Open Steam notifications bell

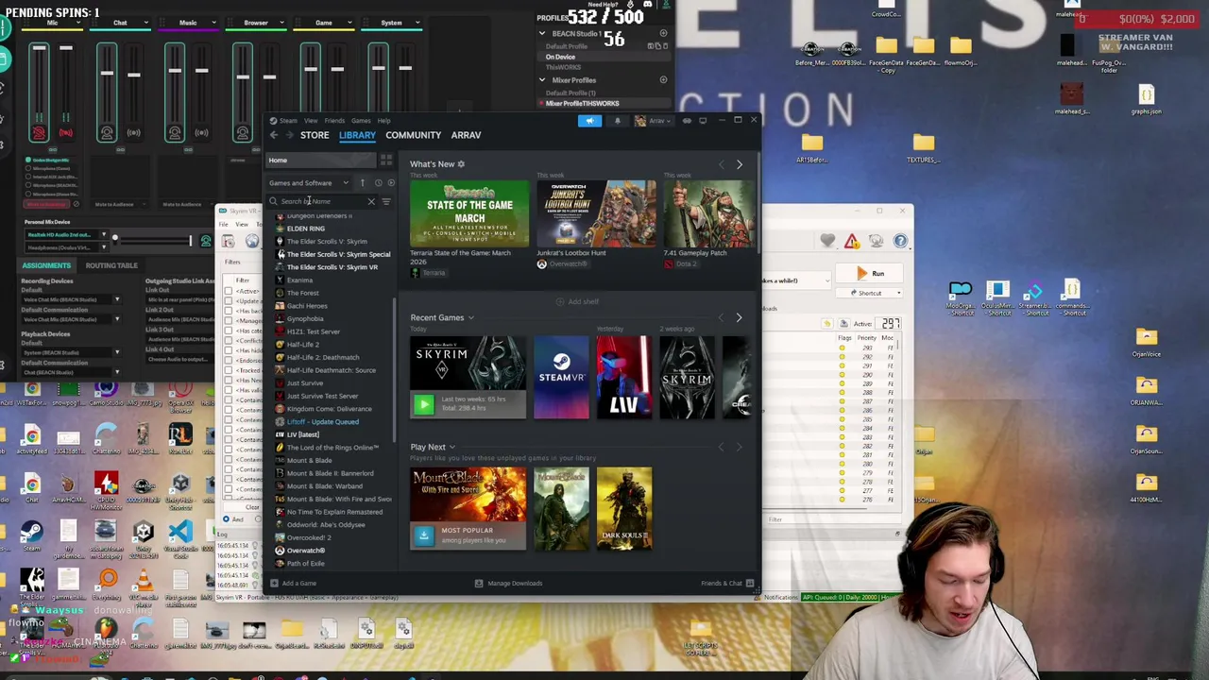pyautogui.click(x=618, y=121)
